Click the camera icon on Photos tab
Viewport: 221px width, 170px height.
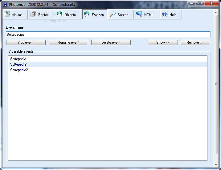point(33,14)
